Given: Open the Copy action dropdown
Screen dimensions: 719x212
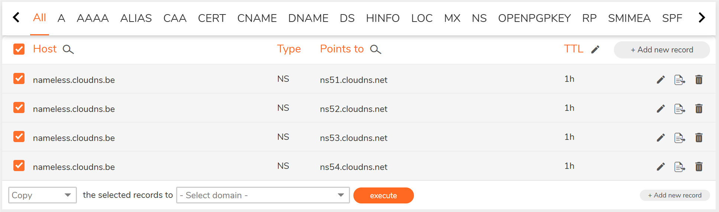Looking at the screenshot, I should (x=42, y=195).
